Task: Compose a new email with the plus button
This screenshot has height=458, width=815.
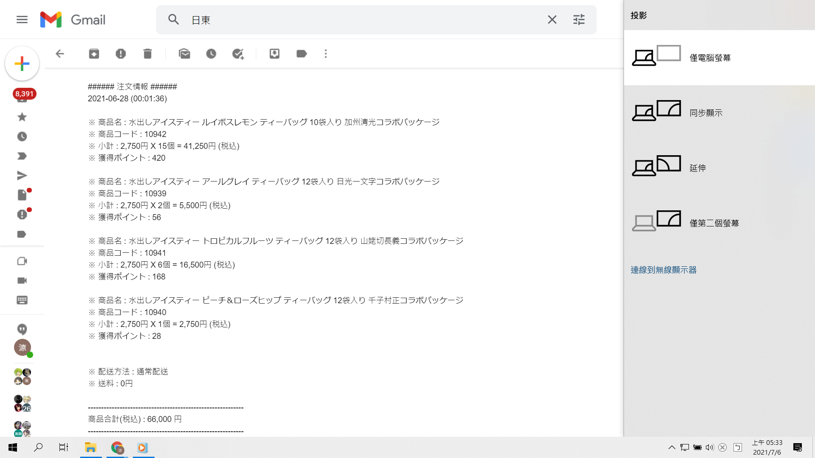Action: [x=22, y=64]
